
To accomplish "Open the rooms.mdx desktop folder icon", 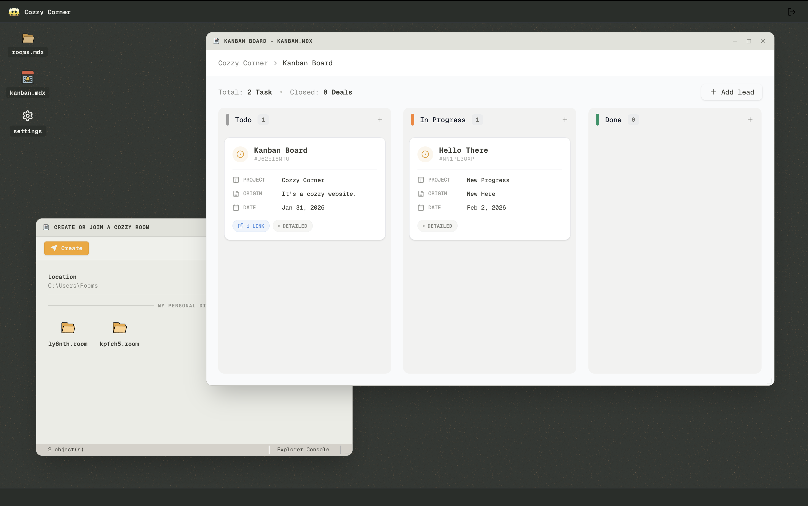I will (x=28, y=39).
